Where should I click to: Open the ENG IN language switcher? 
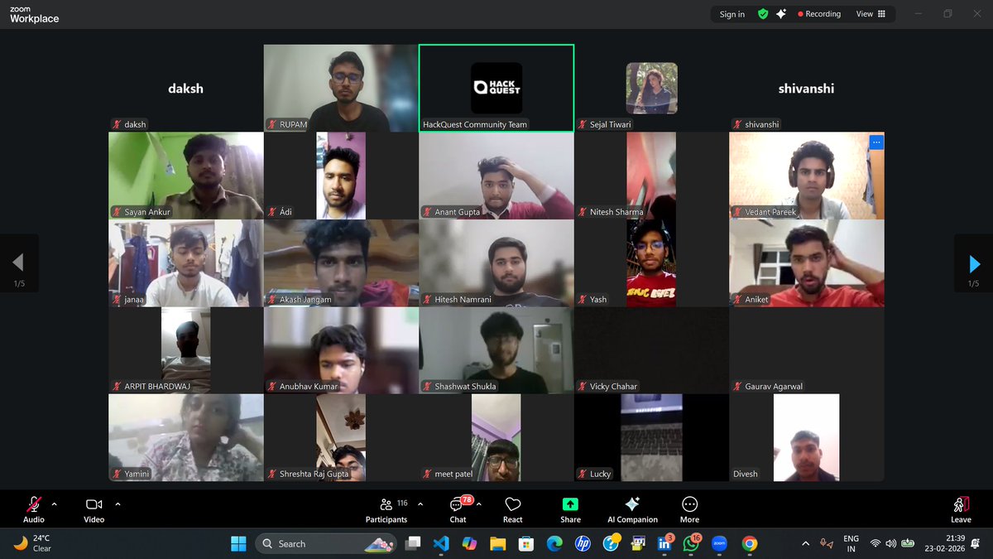coord(851,543)
